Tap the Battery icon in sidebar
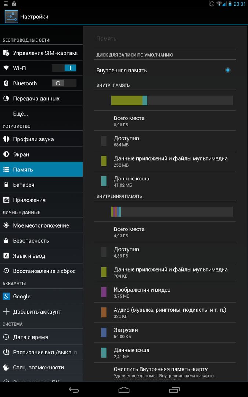This screenshot has height=397, width=248. (6, 185)
